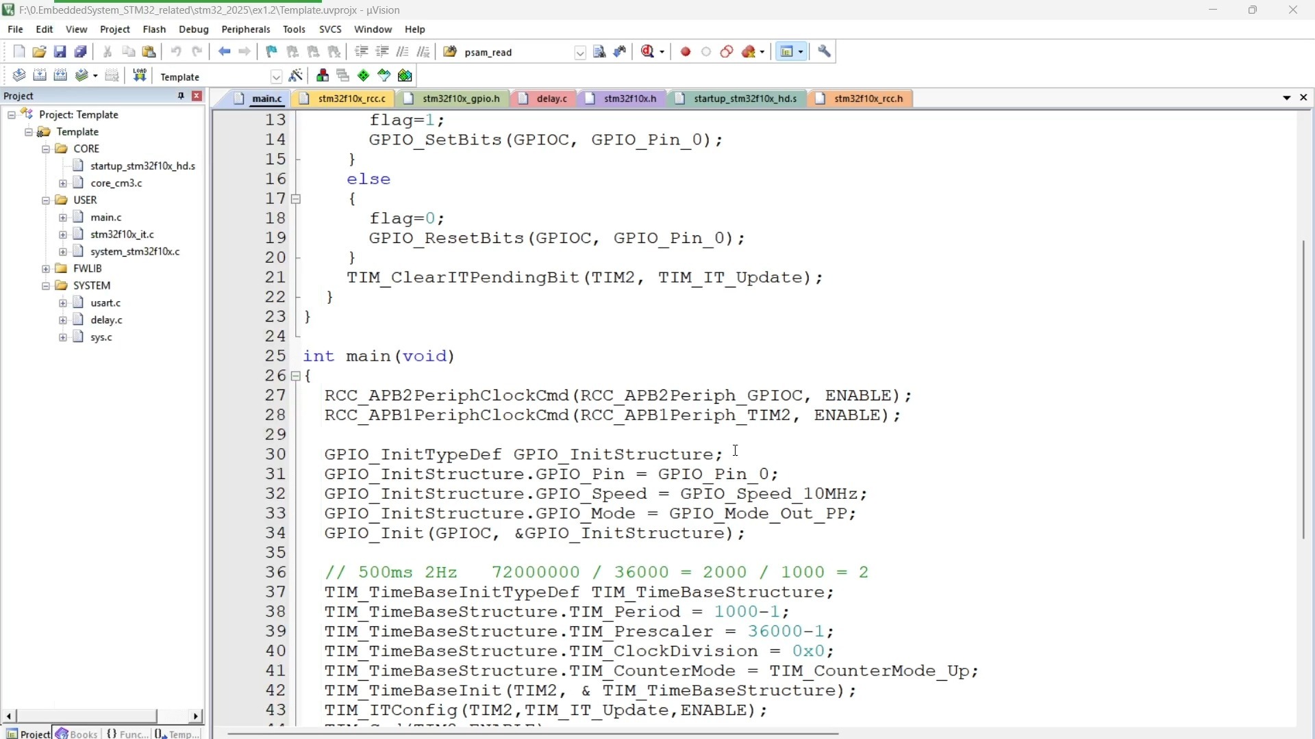Viewport: 1315px width, 739px height.
Task: Click the Build target icon
Action: tap(40, 76)
